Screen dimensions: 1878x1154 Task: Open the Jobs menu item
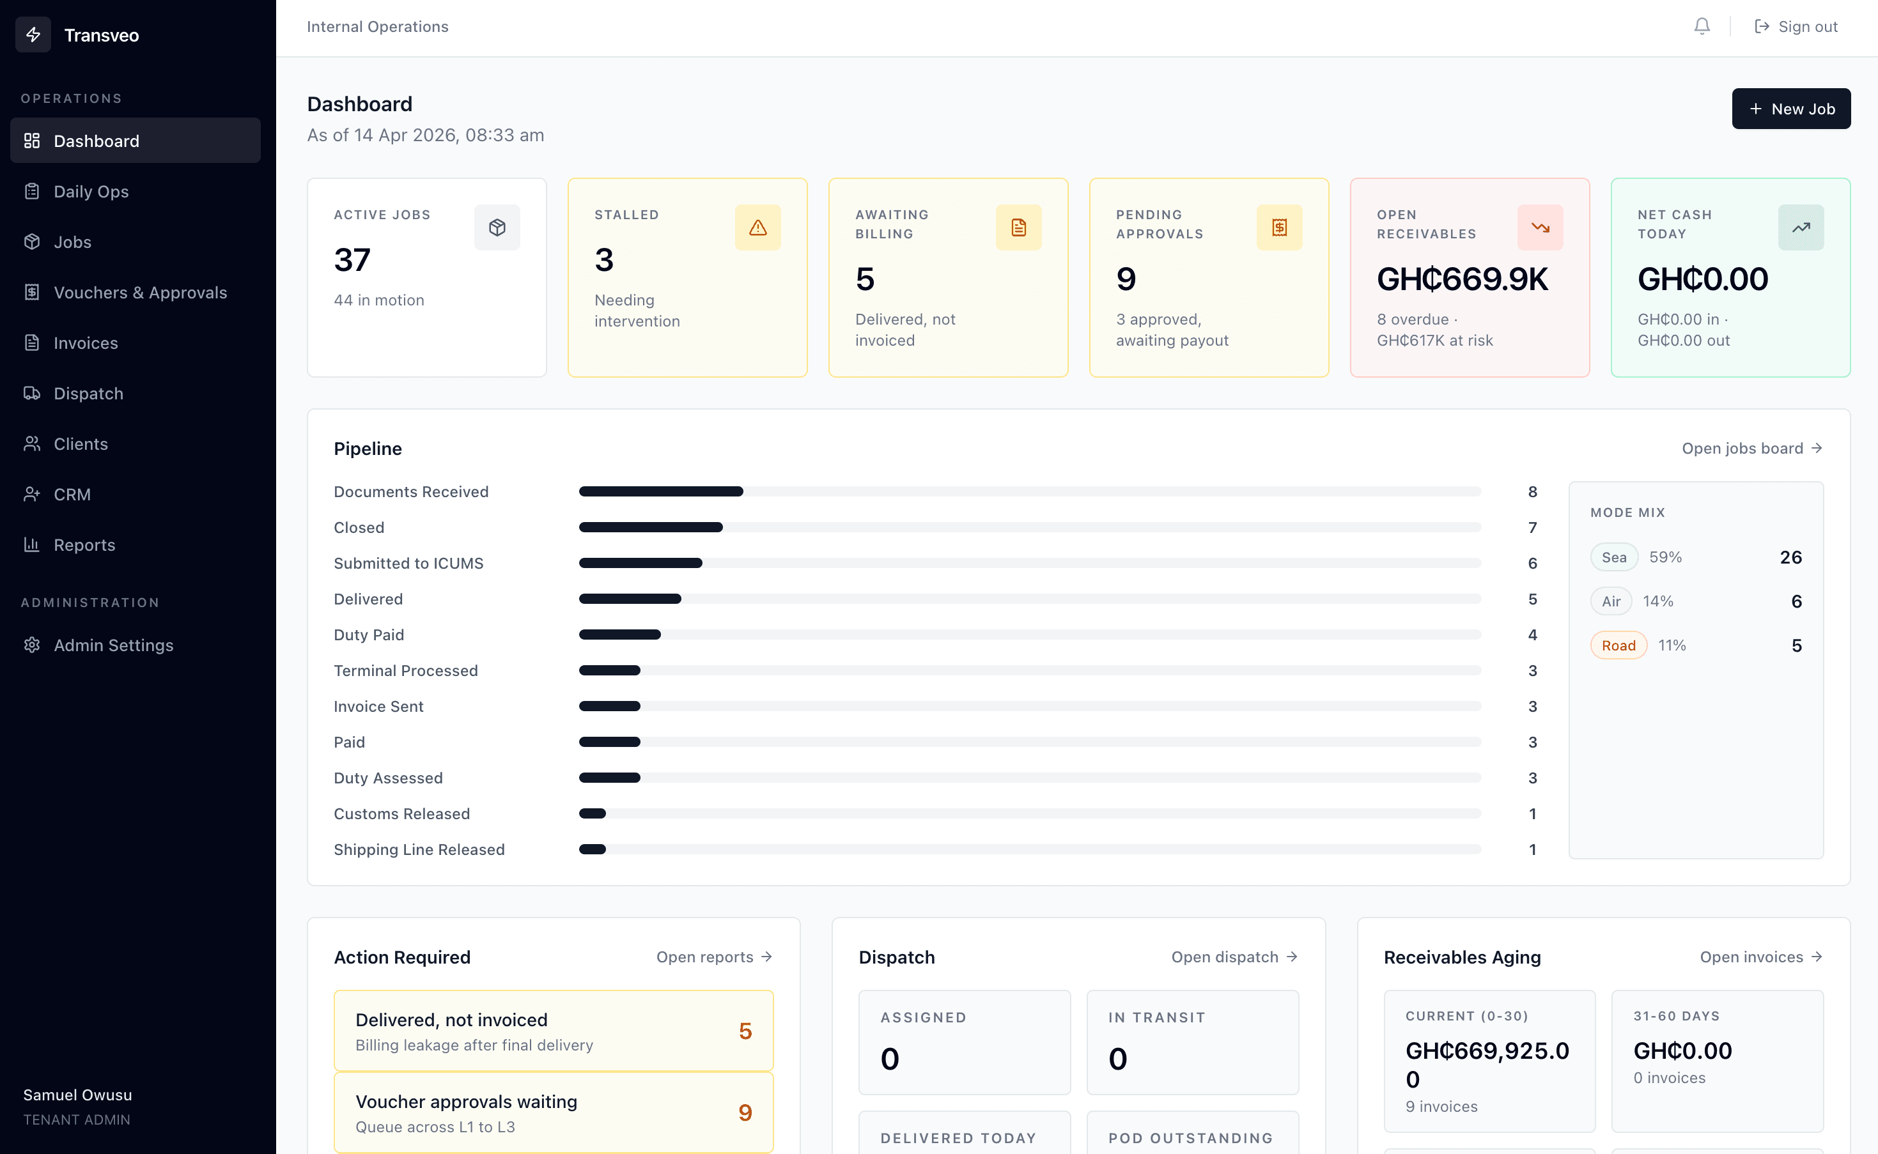coord(135,241)
